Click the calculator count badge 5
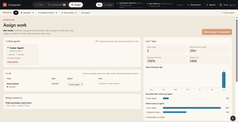 pos(33,13)
